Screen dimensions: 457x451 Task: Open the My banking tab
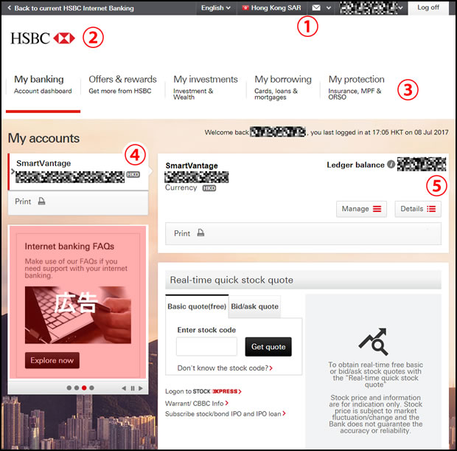point(43,85)
